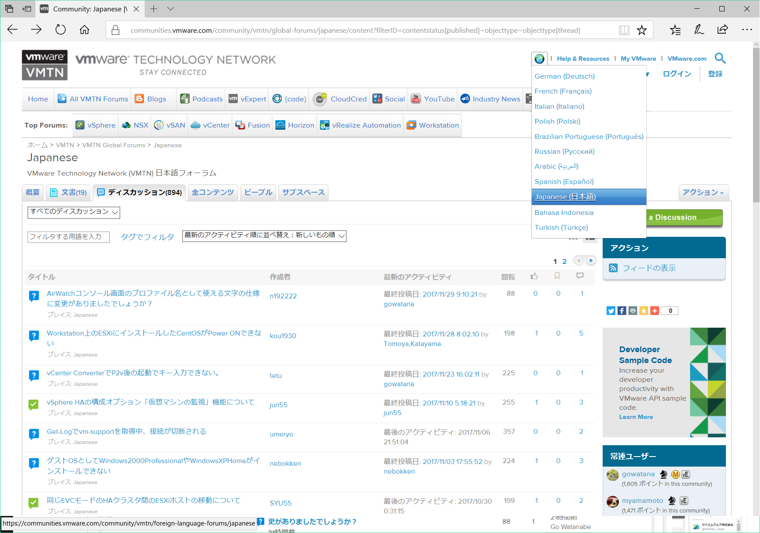Screen dimensions: 760x533
Task: Open the ピープル tab
Action: 258,192
